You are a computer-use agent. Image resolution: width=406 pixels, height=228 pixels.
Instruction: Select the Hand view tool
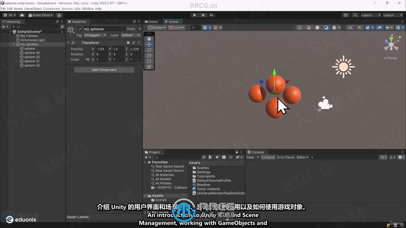[x=149, y=39]
